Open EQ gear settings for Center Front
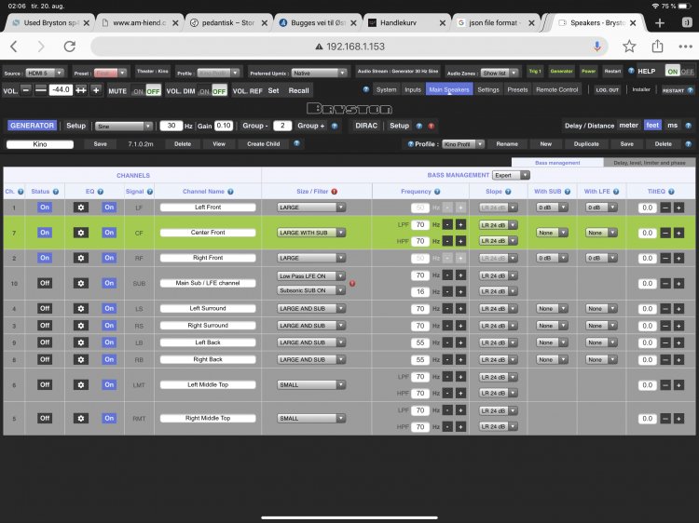The image size is (699, 523). coord(81,233)
